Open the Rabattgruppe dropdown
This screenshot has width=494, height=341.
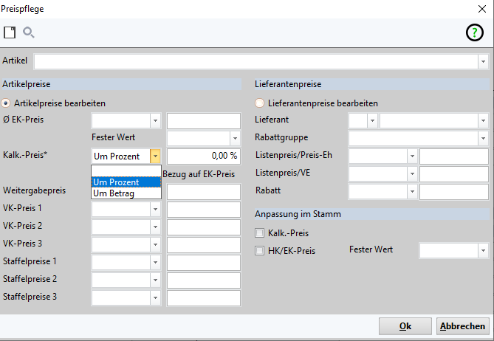(x=482, y=139)
